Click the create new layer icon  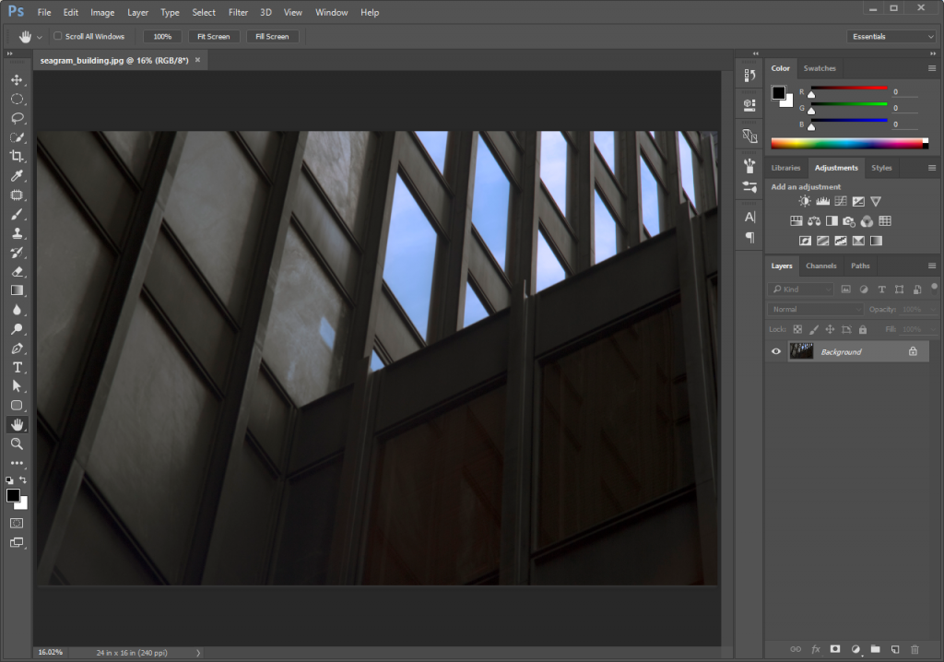[x=894, y=649]
